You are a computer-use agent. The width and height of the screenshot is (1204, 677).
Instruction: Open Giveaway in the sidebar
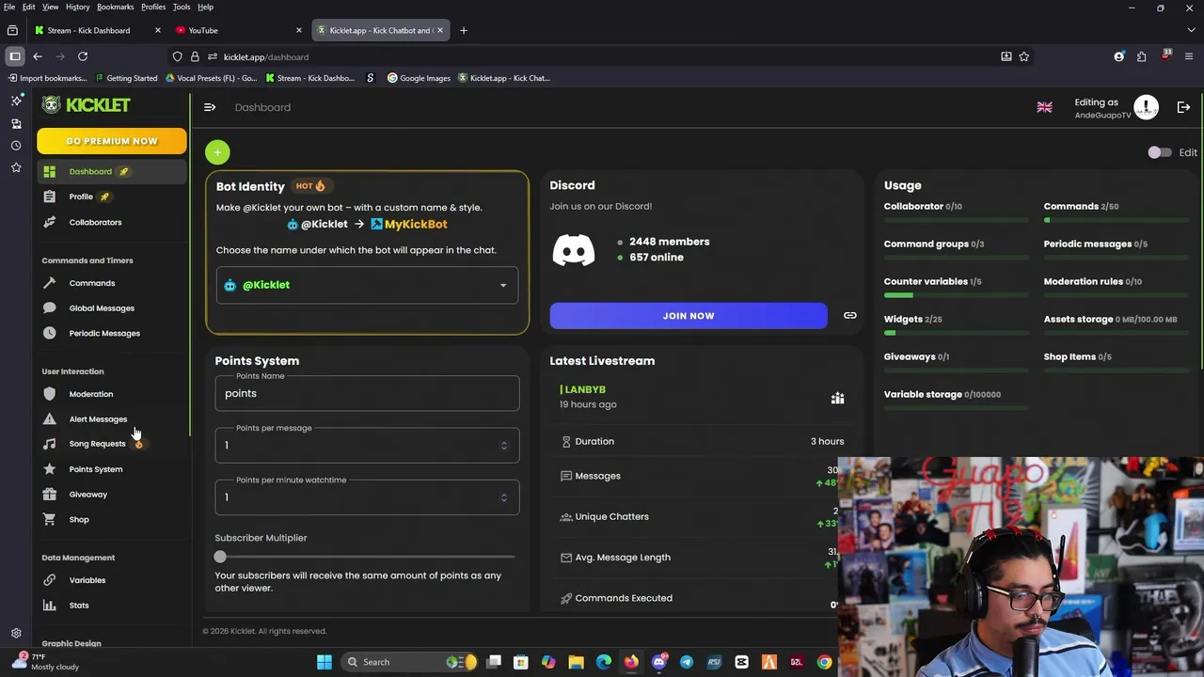click(x=88, y=495)
